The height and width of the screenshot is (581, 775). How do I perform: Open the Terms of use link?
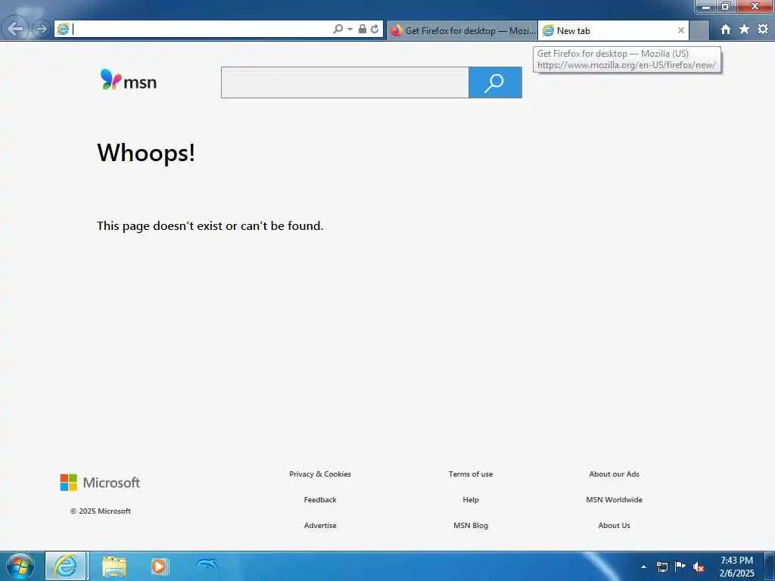tap(471, 474)
